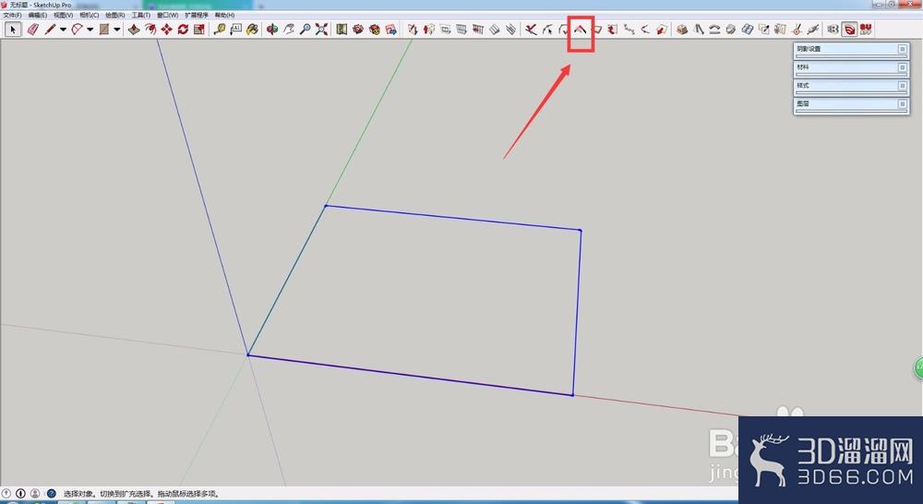Open the line tool dropdown arrow
The height and width of the screenshot is (504, 923).
pos(63,30)
